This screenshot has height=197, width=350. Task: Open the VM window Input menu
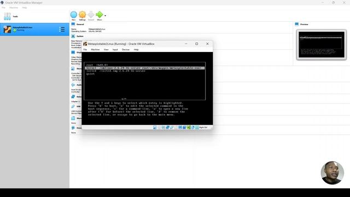tap(115, 50)
